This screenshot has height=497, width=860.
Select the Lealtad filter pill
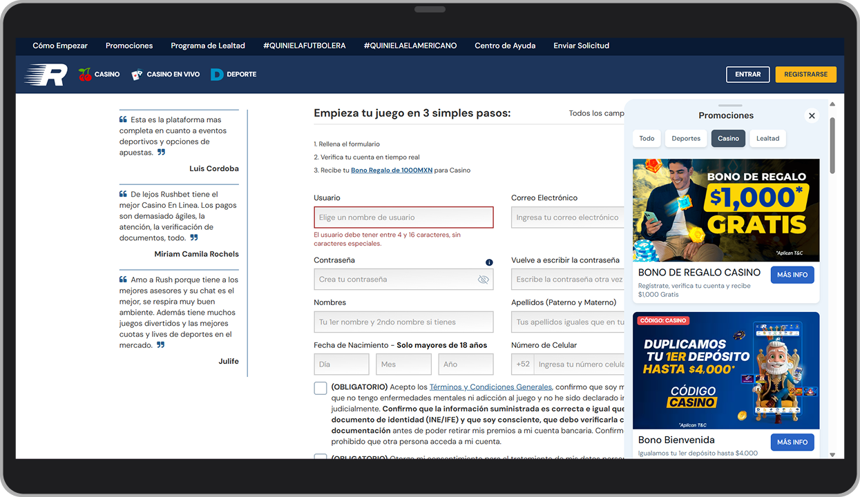[767, 138]
